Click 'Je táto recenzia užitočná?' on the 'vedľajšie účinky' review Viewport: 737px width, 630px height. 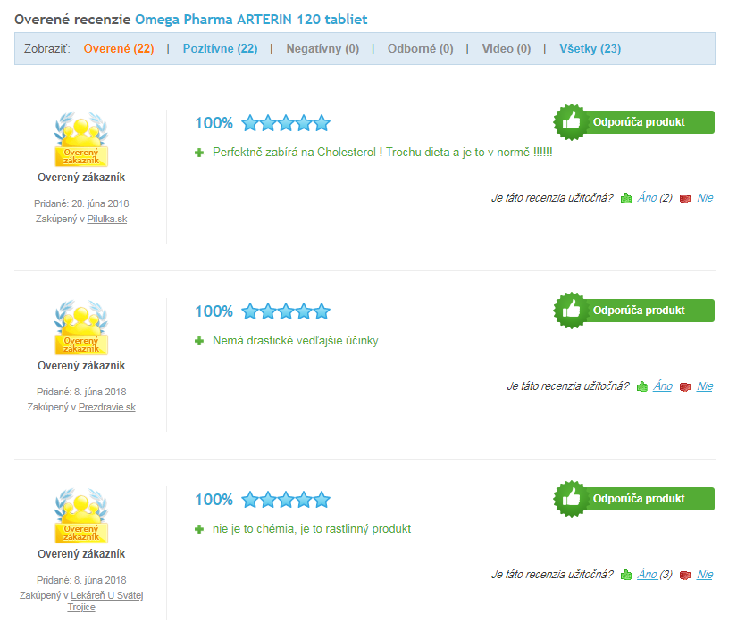(x=568, y=386)
